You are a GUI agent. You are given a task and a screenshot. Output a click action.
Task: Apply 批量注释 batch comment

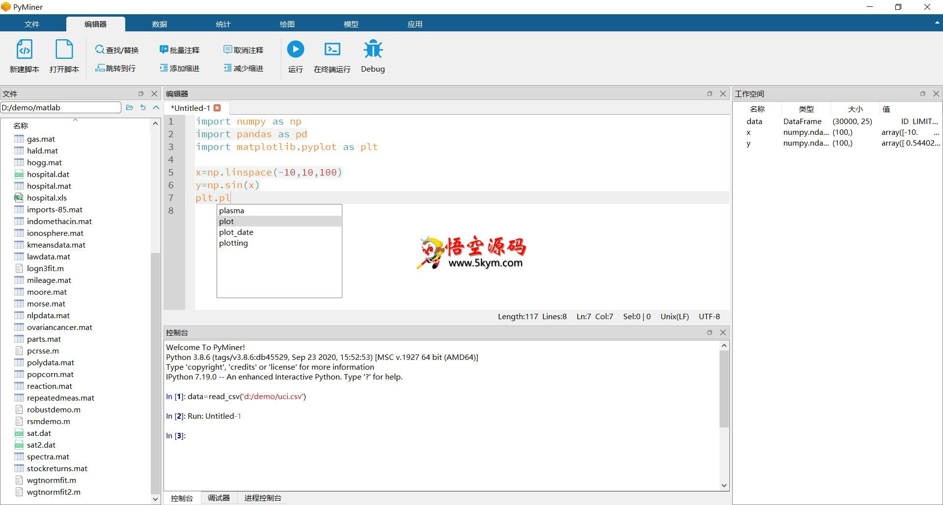[179, 50]
